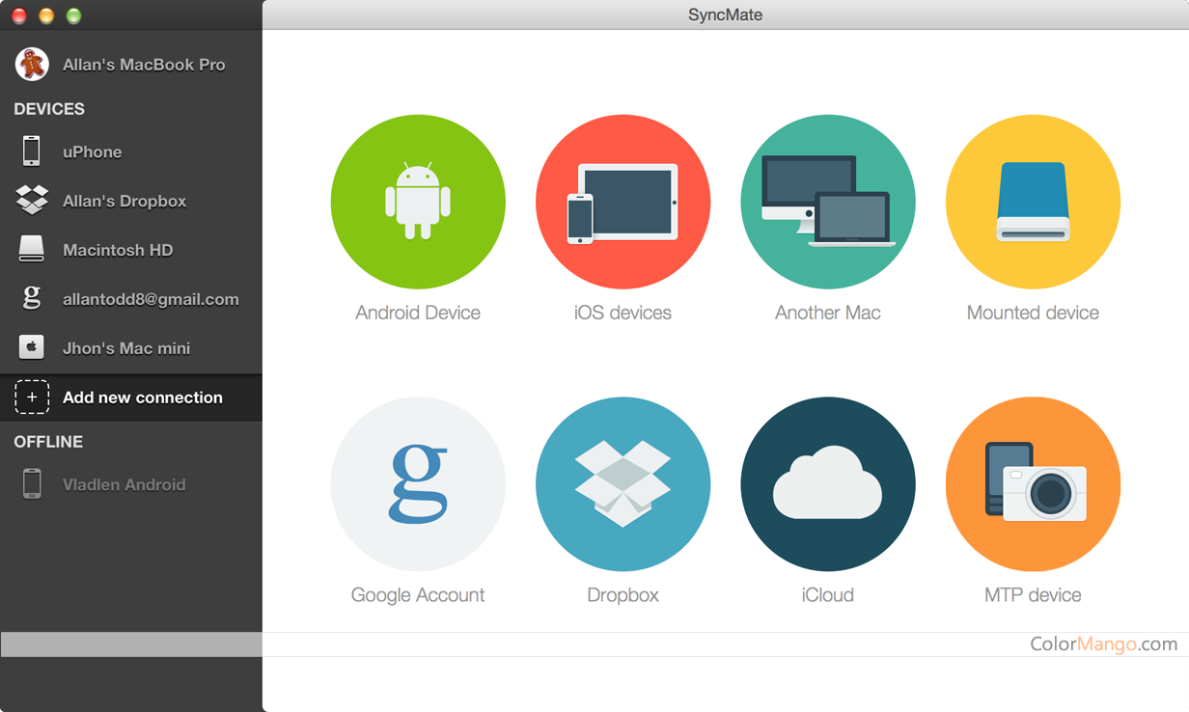Open the allantodd8@gmail.com account entry

pyautogui.click(x=131, y=299)
